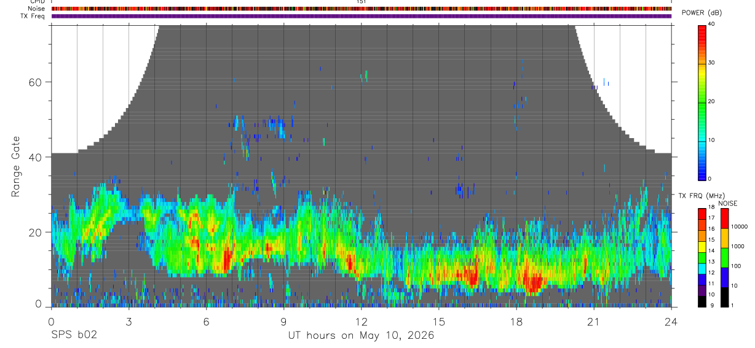Screen dimensions: 755x348
Task: Click the 12 UT hour axis label
Action: (x=361, y=322)
